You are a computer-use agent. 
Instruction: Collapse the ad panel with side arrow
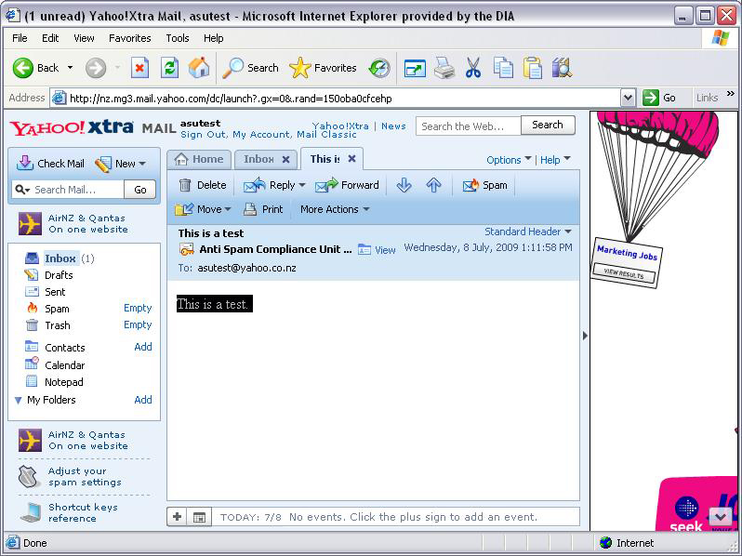click(x=585, y=336)
